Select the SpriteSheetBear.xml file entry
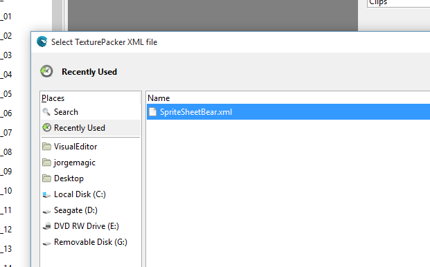 point(288,112)
